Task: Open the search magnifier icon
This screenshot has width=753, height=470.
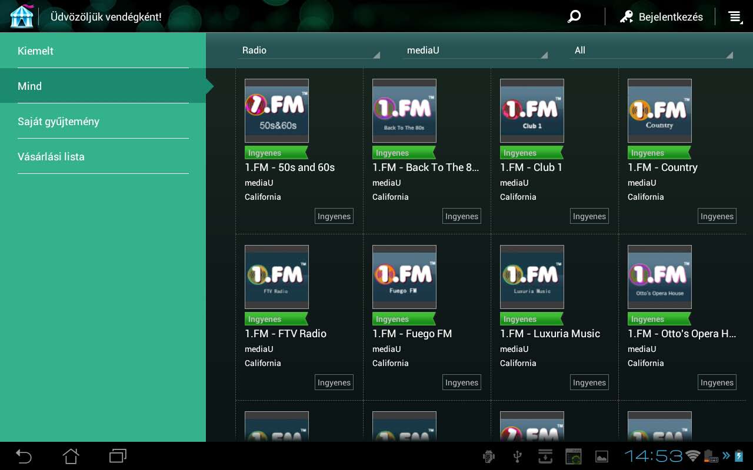Action: point(574,16)
